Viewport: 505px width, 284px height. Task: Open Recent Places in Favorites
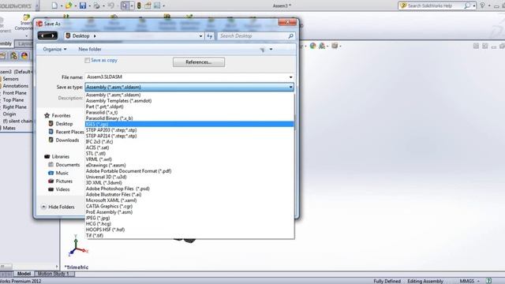(x=66, y=132)
